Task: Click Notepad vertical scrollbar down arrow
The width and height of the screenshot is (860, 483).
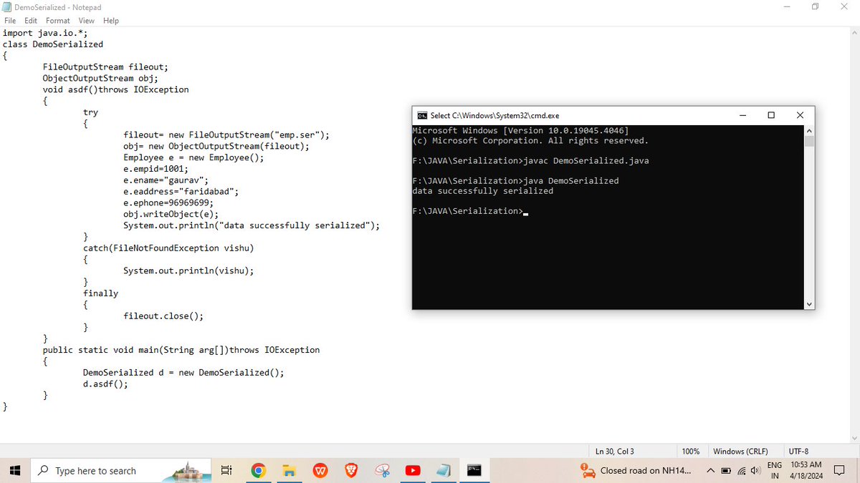Action: [x=854, y=438]
